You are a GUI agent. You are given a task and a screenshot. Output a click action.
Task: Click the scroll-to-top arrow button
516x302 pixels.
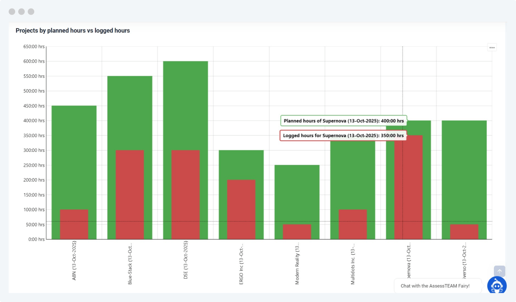(500, 271)
